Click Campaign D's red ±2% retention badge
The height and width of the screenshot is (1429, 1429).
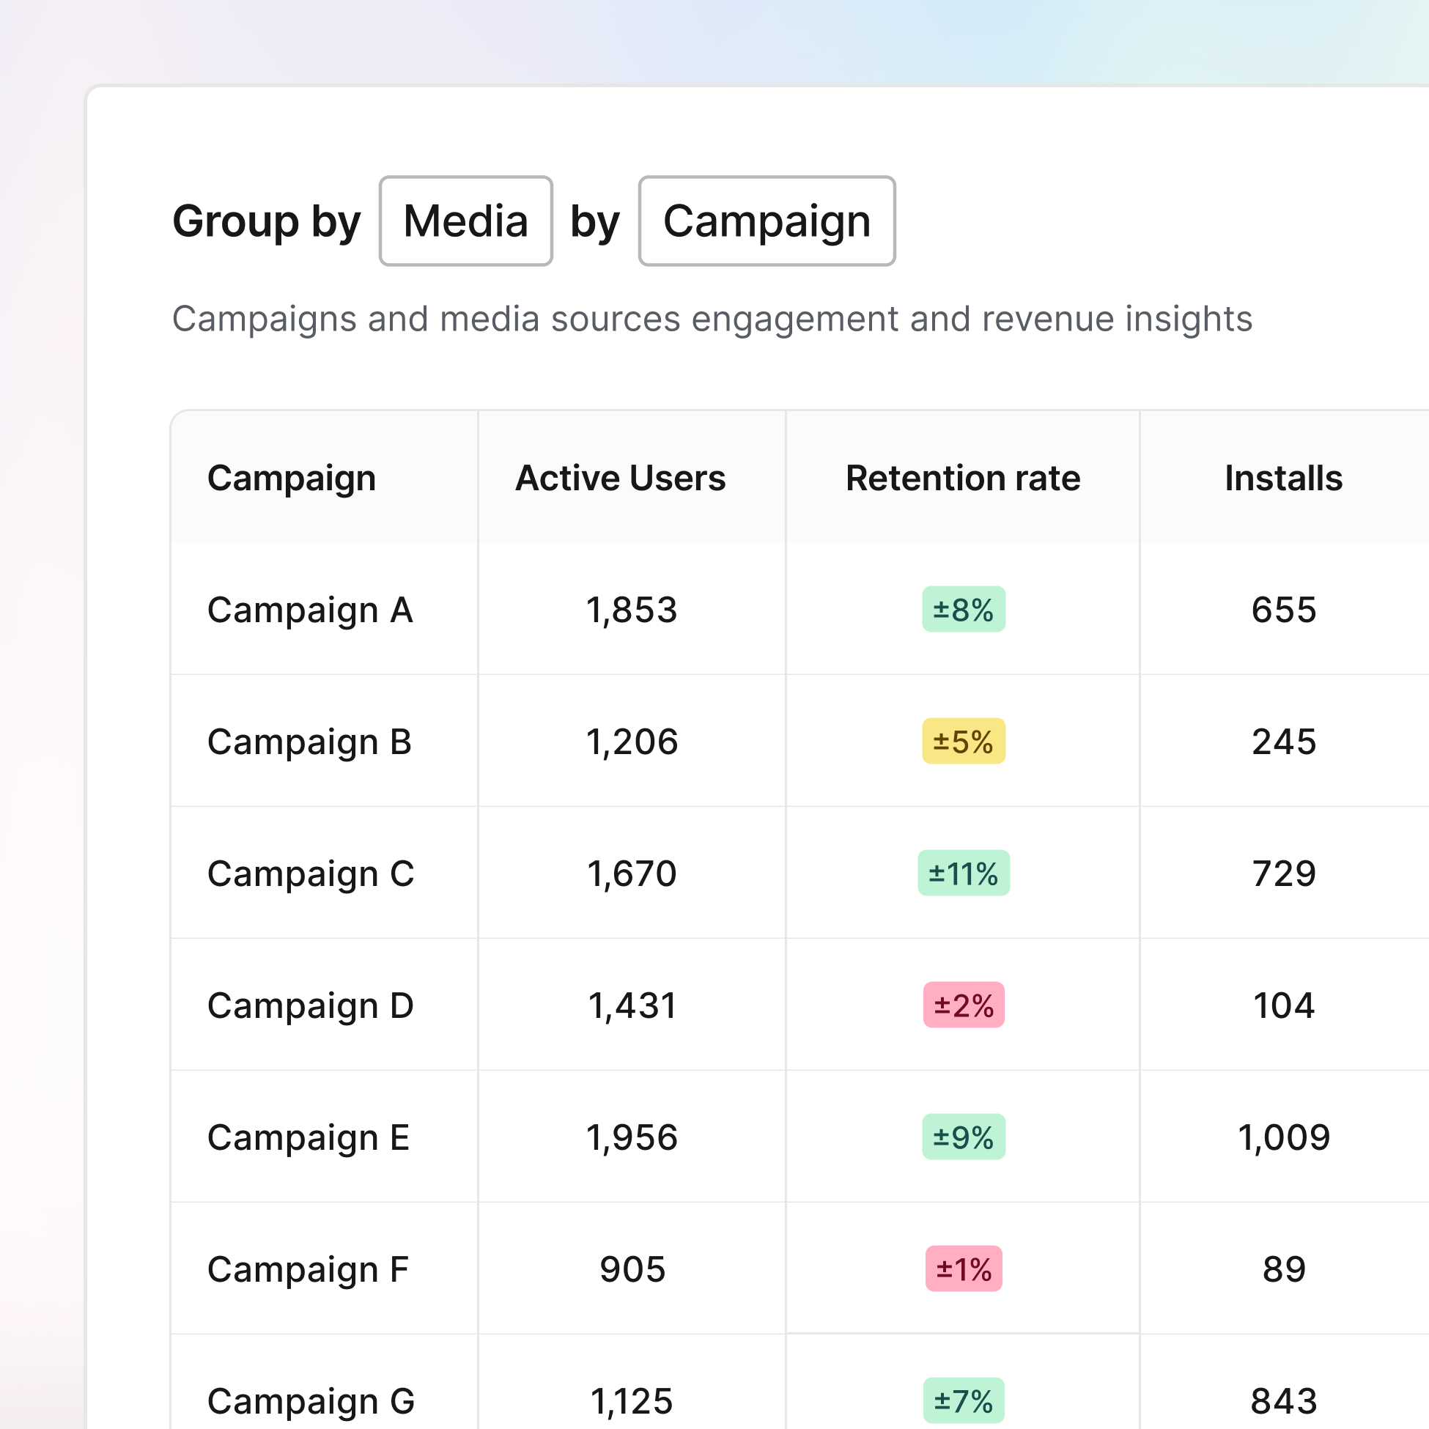[962, 1005]
